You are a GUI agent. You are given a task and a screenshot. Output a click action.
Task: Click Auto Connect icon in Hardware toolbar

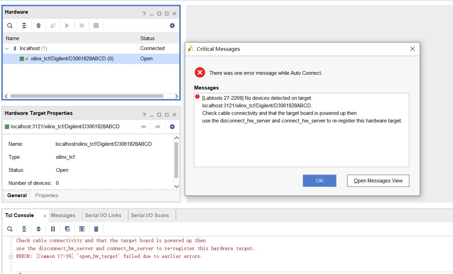[x=53, y=26]
